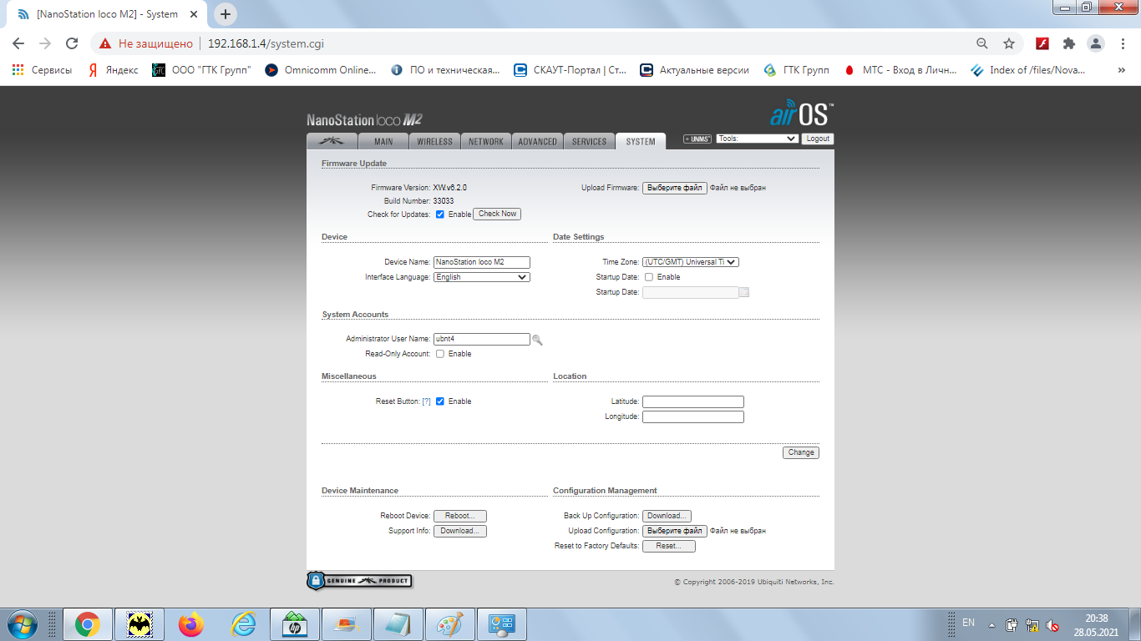Select the SYSTEM tab
The height and width of the screenshot is (641, 1141).
(x=641, y=141)
